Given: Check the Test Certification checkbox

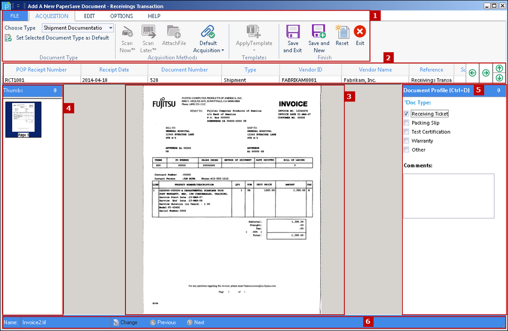Looking at the screenshot, I should click(x=406, y=132).
